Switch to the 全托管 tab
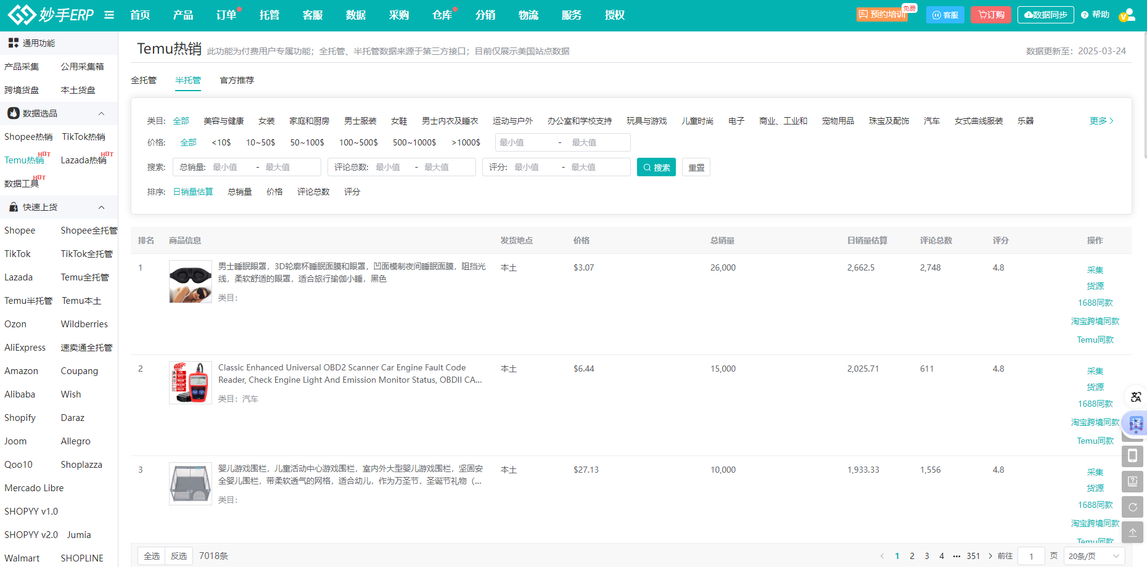 click(x=144, y=80)
